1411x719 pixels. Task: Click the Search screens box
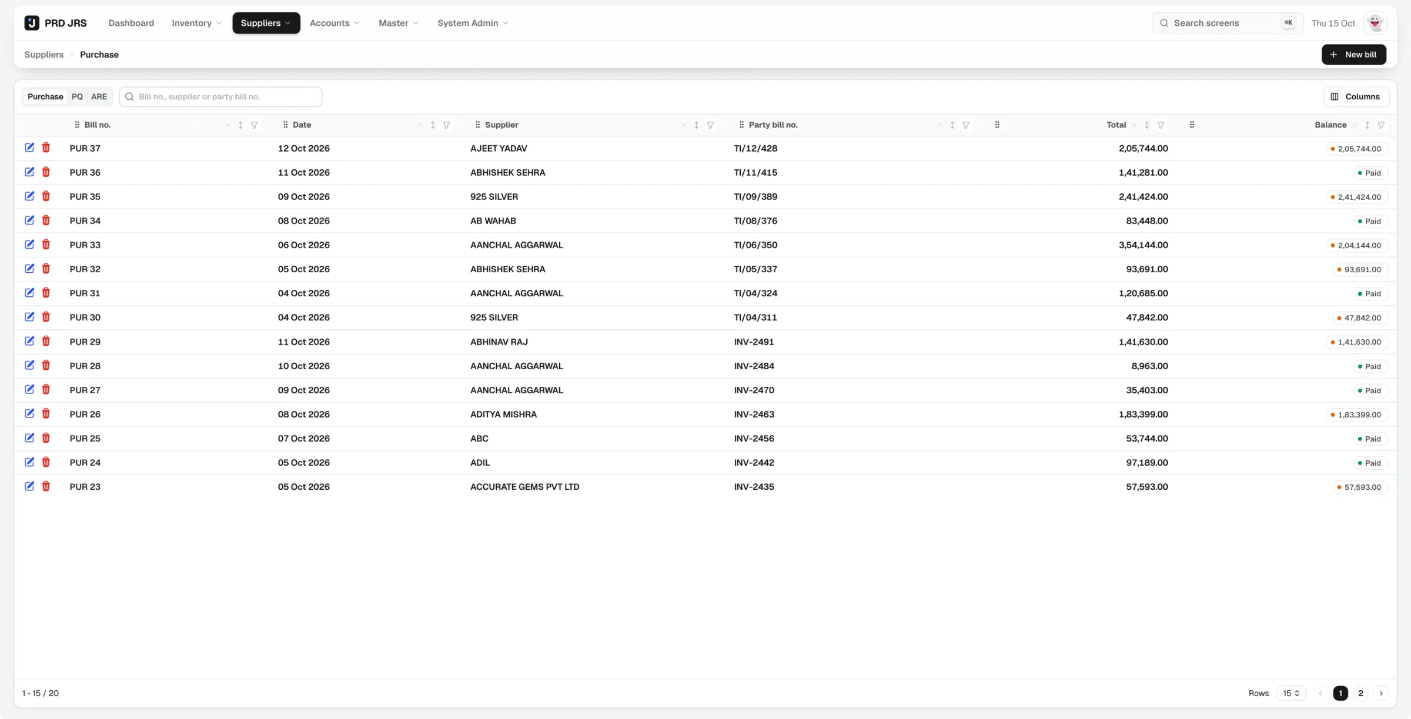pyautogui.click(x=1227, y=23)
